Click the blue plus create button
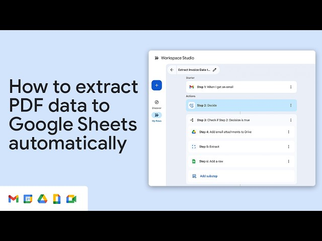Image resolution: width=322 pixels, height=241 pixels. (156, 85)
